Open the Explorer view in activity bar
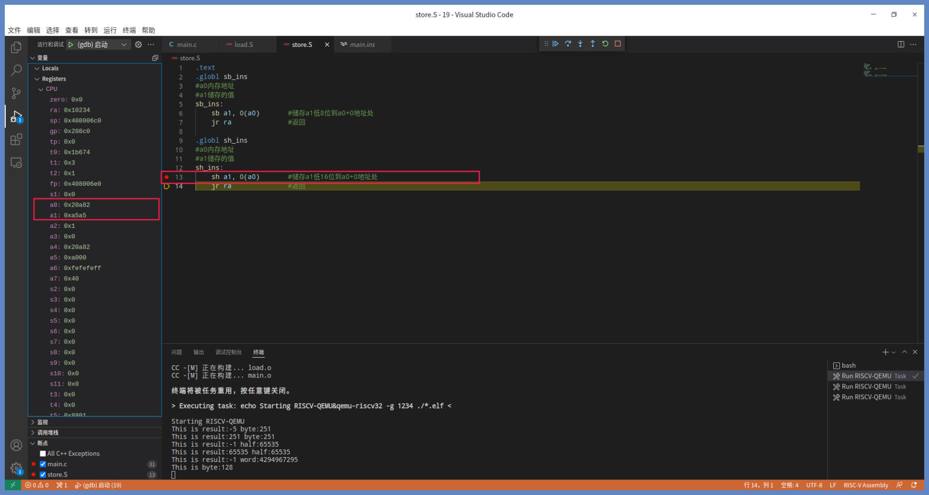The image size is (929, 495). [x=16, y=47]
